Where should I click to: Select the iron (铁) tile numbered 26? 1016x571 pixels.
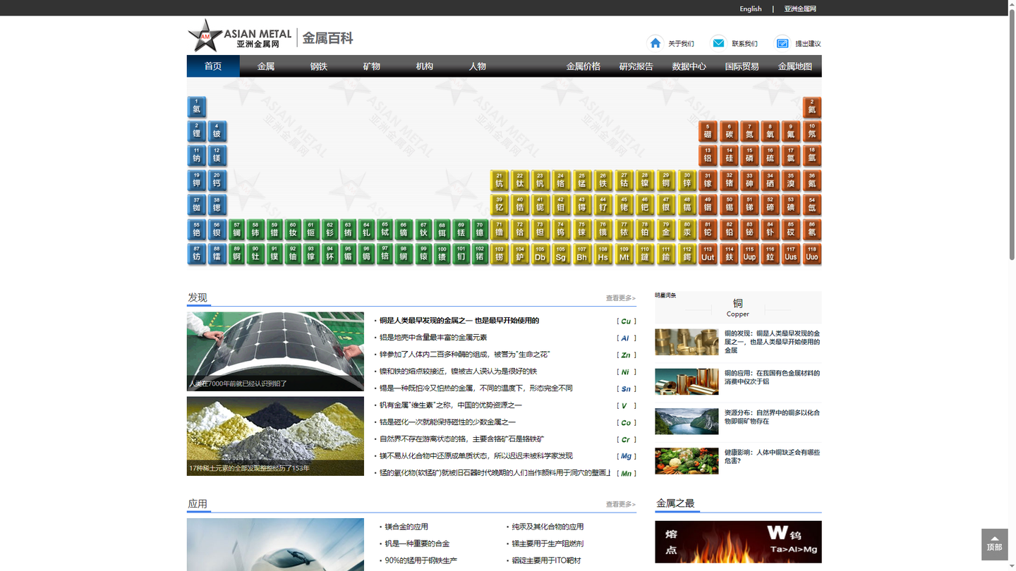coord(603,180)
